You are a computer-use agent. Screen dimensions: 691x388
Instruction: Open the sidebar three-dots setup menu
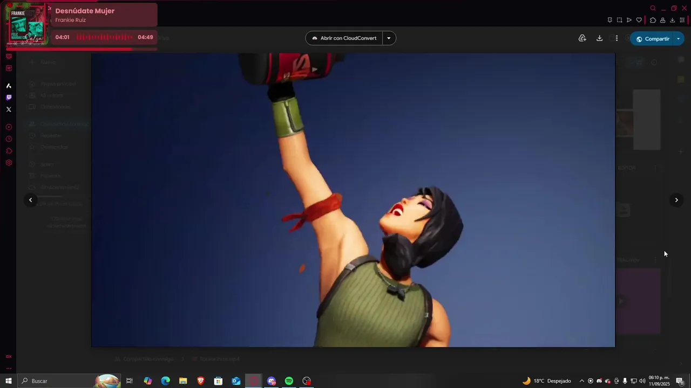click(9, 368)
